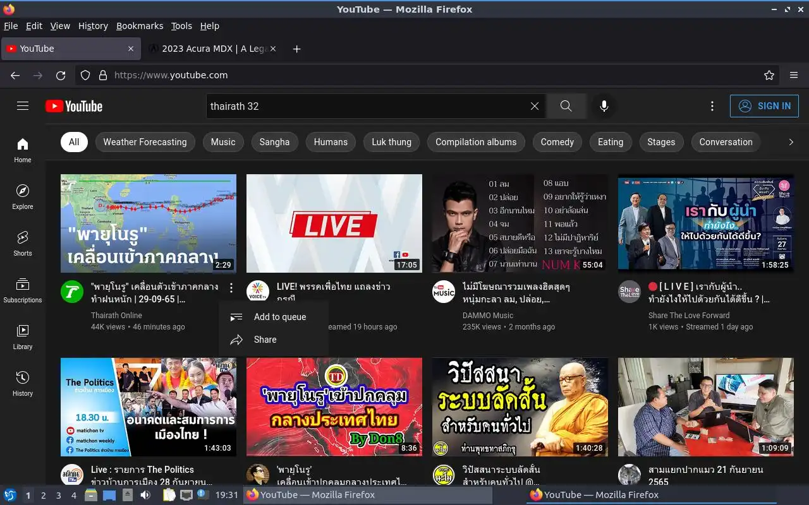809x505 pixels.
Task: Open the Bookmarks menu
Action: pyautogui.click(x=140, y=26)
